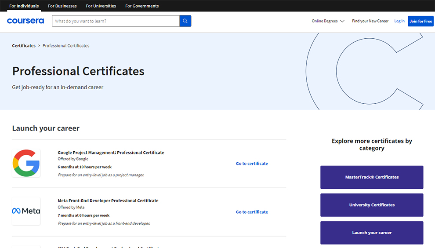Select the University Certificates button
Image resolution: width=435 pixels, height=248 pixels.
tap(372, 205)
